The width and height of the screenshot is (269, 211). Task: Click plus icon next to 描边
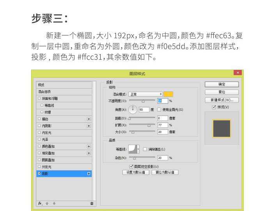click(89, 119)
